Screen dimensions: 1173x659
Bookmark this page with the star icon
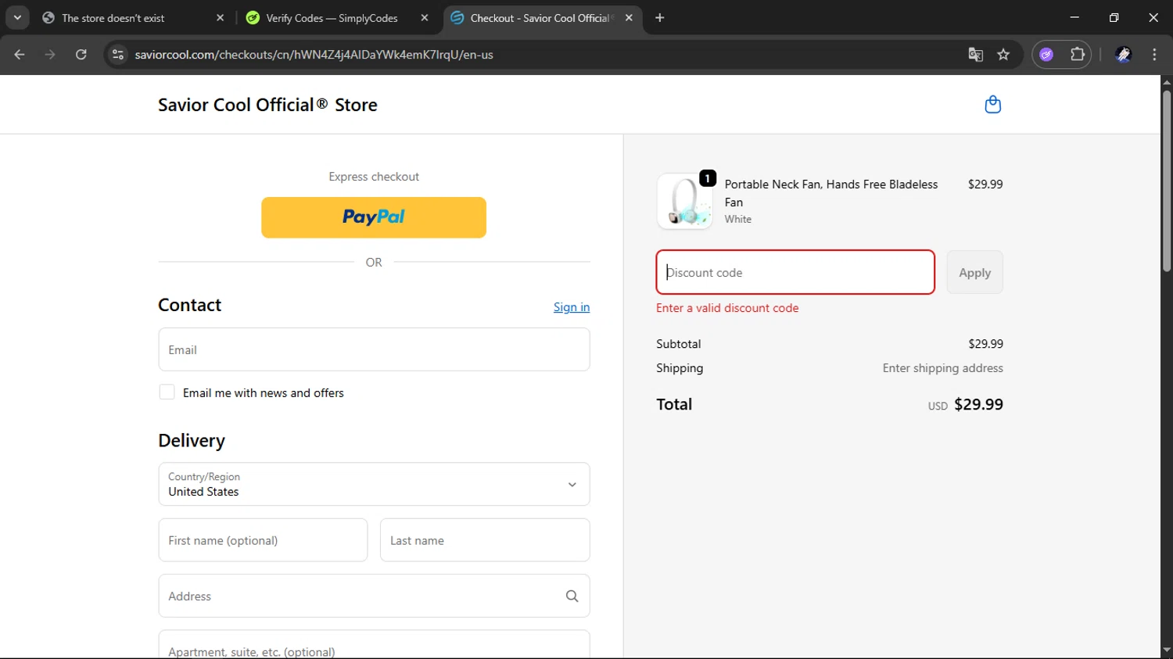[x=1003, y=55]
